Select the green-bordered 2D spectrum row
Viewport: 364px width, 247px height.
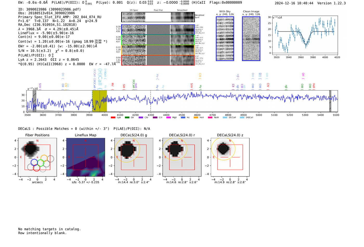point(158,40)
